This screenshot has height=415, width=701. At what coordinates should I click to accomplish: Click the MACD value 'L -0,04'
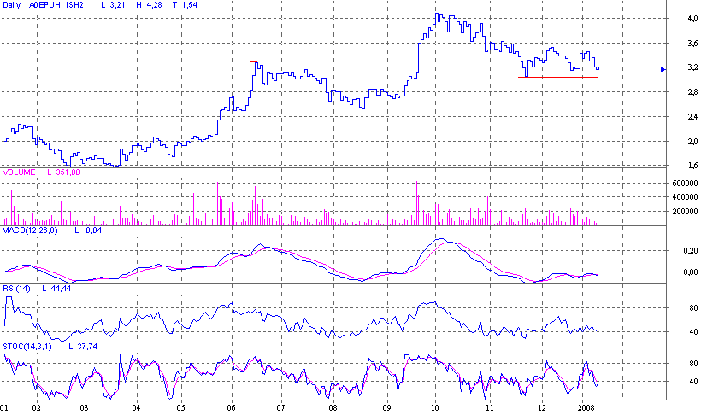tap(88, 231)
